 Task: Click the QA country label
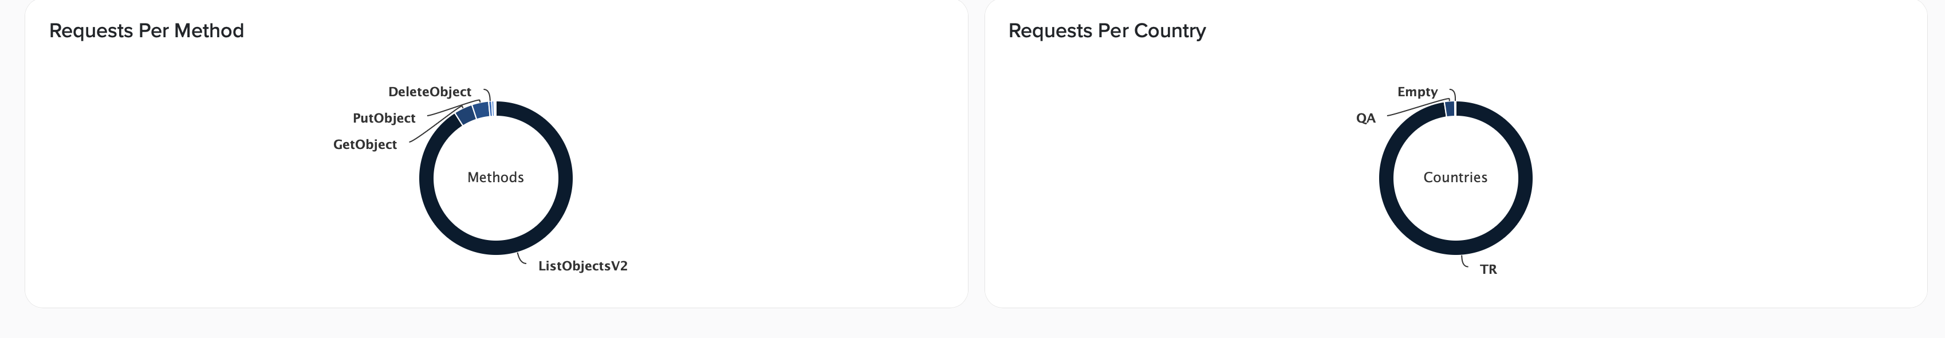[x=1365, y=119]
